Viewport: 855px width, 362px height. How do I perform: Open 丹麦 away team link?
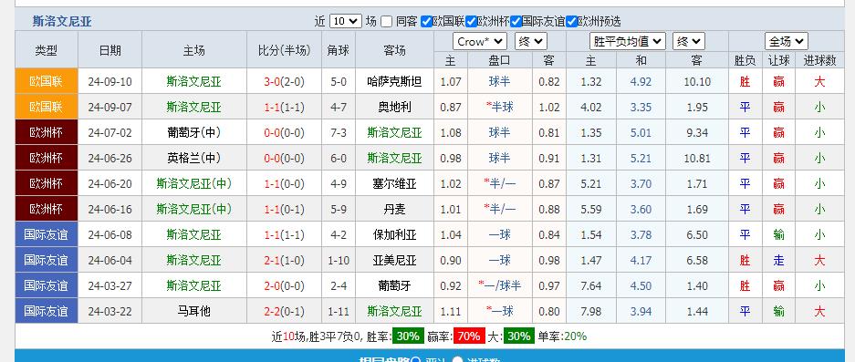click(394, 210)
